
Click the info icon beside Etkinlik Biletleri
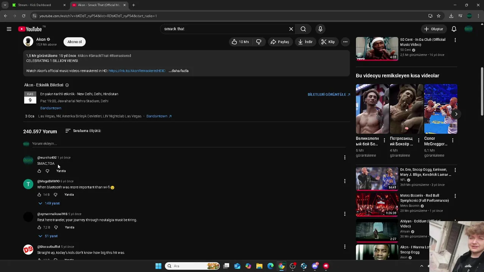click(x=67, y=85)
